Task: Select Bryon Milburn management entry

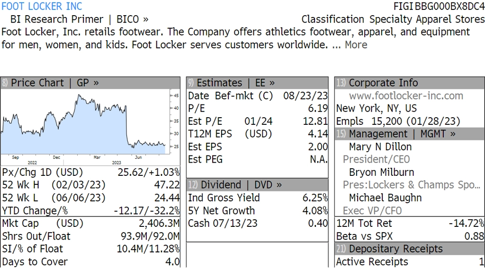Action: pyautogui.click(x=381, y=172)
